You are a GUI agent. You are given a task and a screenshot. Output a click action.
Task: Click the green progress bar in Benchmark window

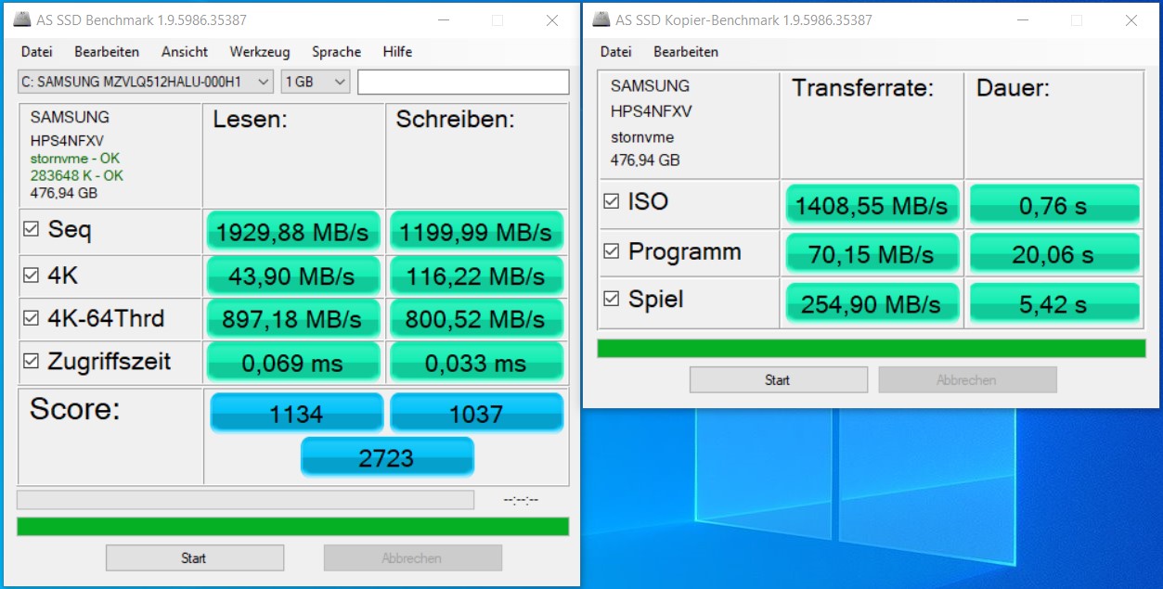coord(293,526)
